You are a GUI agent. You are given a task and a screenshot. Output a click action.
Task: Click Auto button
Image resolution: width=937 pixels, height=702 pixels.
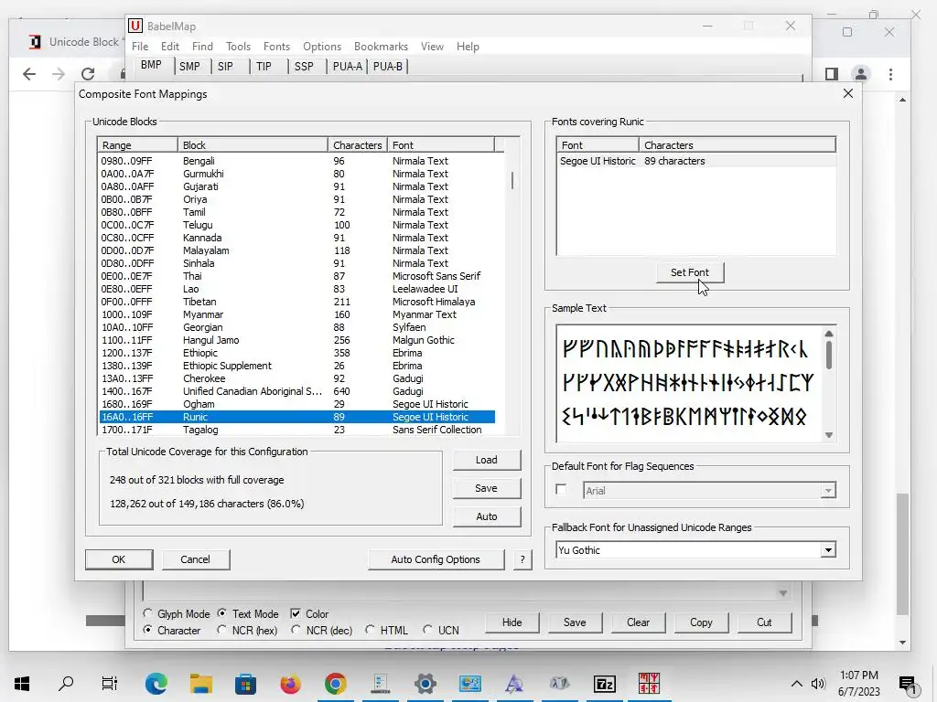click(487, 516)
